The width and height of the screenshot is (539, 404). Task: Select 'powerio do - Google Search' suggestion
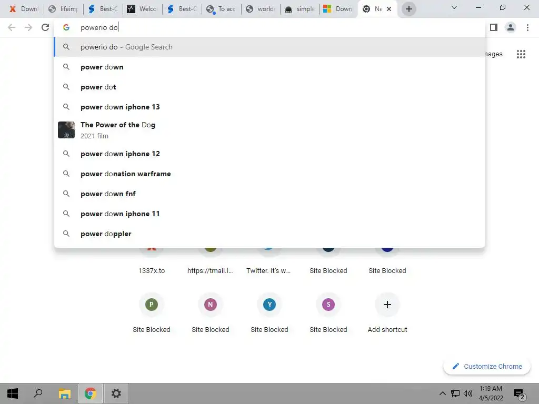coord(269,47)
